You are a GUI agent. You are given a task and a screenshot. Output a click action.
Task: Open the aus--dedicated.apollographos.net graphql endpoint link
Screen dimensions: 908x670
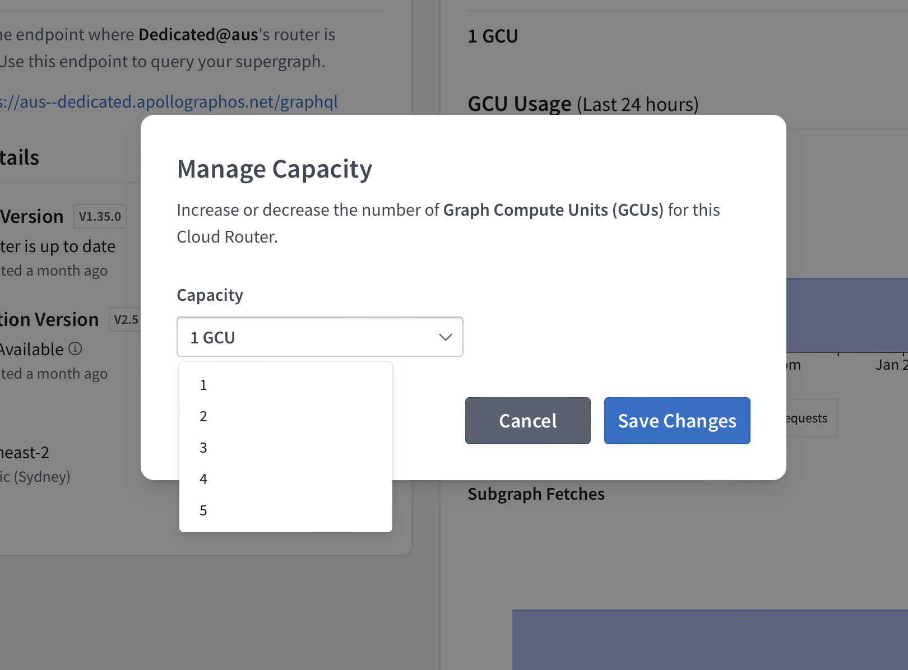point(168,102)
